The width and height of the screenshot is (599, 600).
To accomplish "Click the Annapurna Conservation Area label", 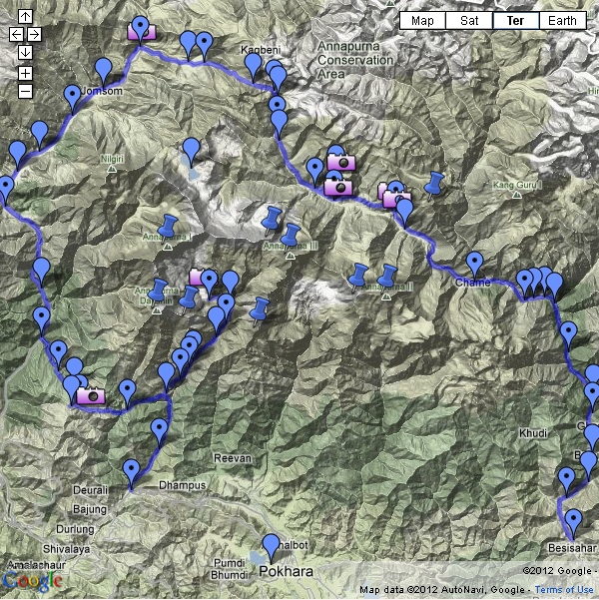I will point(355,60).
